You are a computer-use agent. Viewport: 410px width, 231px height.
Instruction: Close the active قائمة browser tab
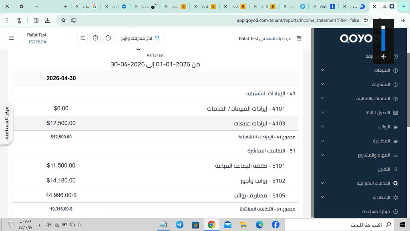point(374,6)
